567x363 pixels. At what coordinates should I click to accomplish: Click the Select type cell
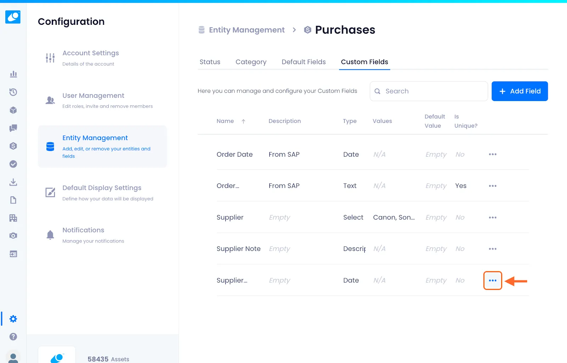[x=353, y=217]
